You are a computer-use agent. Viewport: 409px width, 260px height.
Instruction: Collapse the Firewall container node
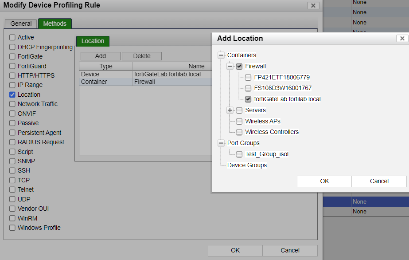click(x=230, y=66)
